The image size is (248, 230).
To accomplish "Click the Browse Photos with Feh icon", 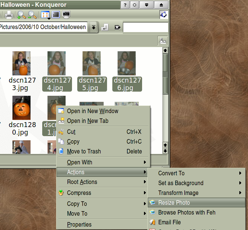I will [x=153, y=212].
